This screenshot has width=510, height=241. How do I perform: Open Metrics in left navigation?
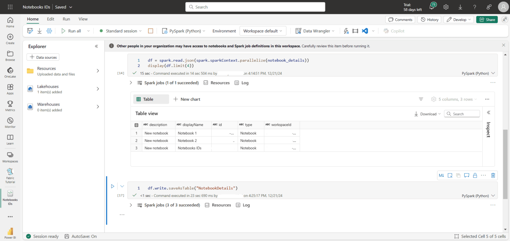click(x=10, y=106)
